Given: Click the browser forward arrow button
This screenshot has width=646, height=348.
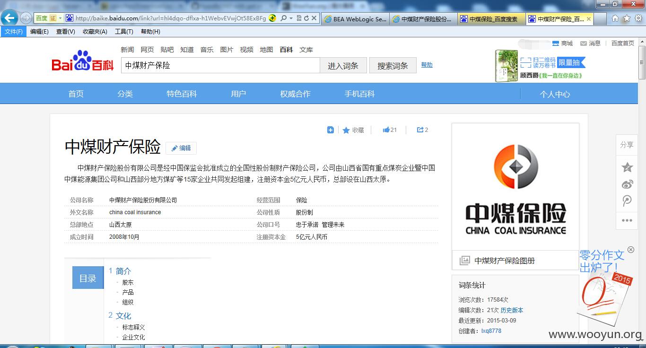Looking at the screenshot, I should 26,18.
